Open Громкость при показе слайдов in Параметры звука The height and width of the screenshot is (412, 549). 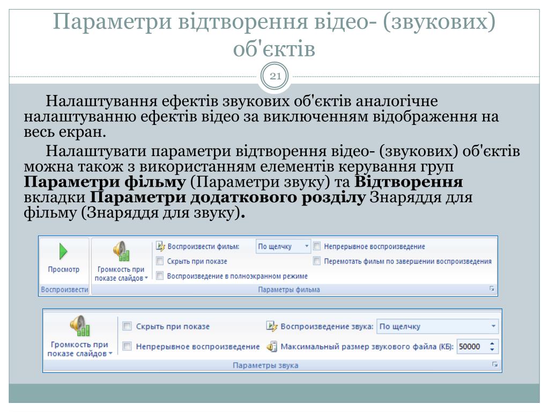[79, 336]
